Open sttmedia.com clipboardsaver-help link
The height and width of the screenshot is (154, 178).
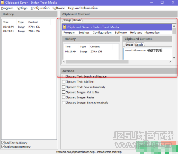pyautogui.click(x=89, y=152)
